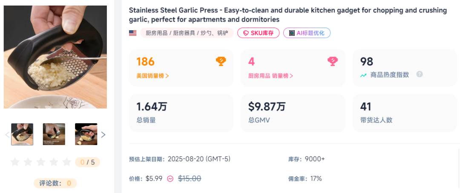Click the orange trophy icon beside 186
The height and width of the screenshot is (193, 460).
coord(221,61)
